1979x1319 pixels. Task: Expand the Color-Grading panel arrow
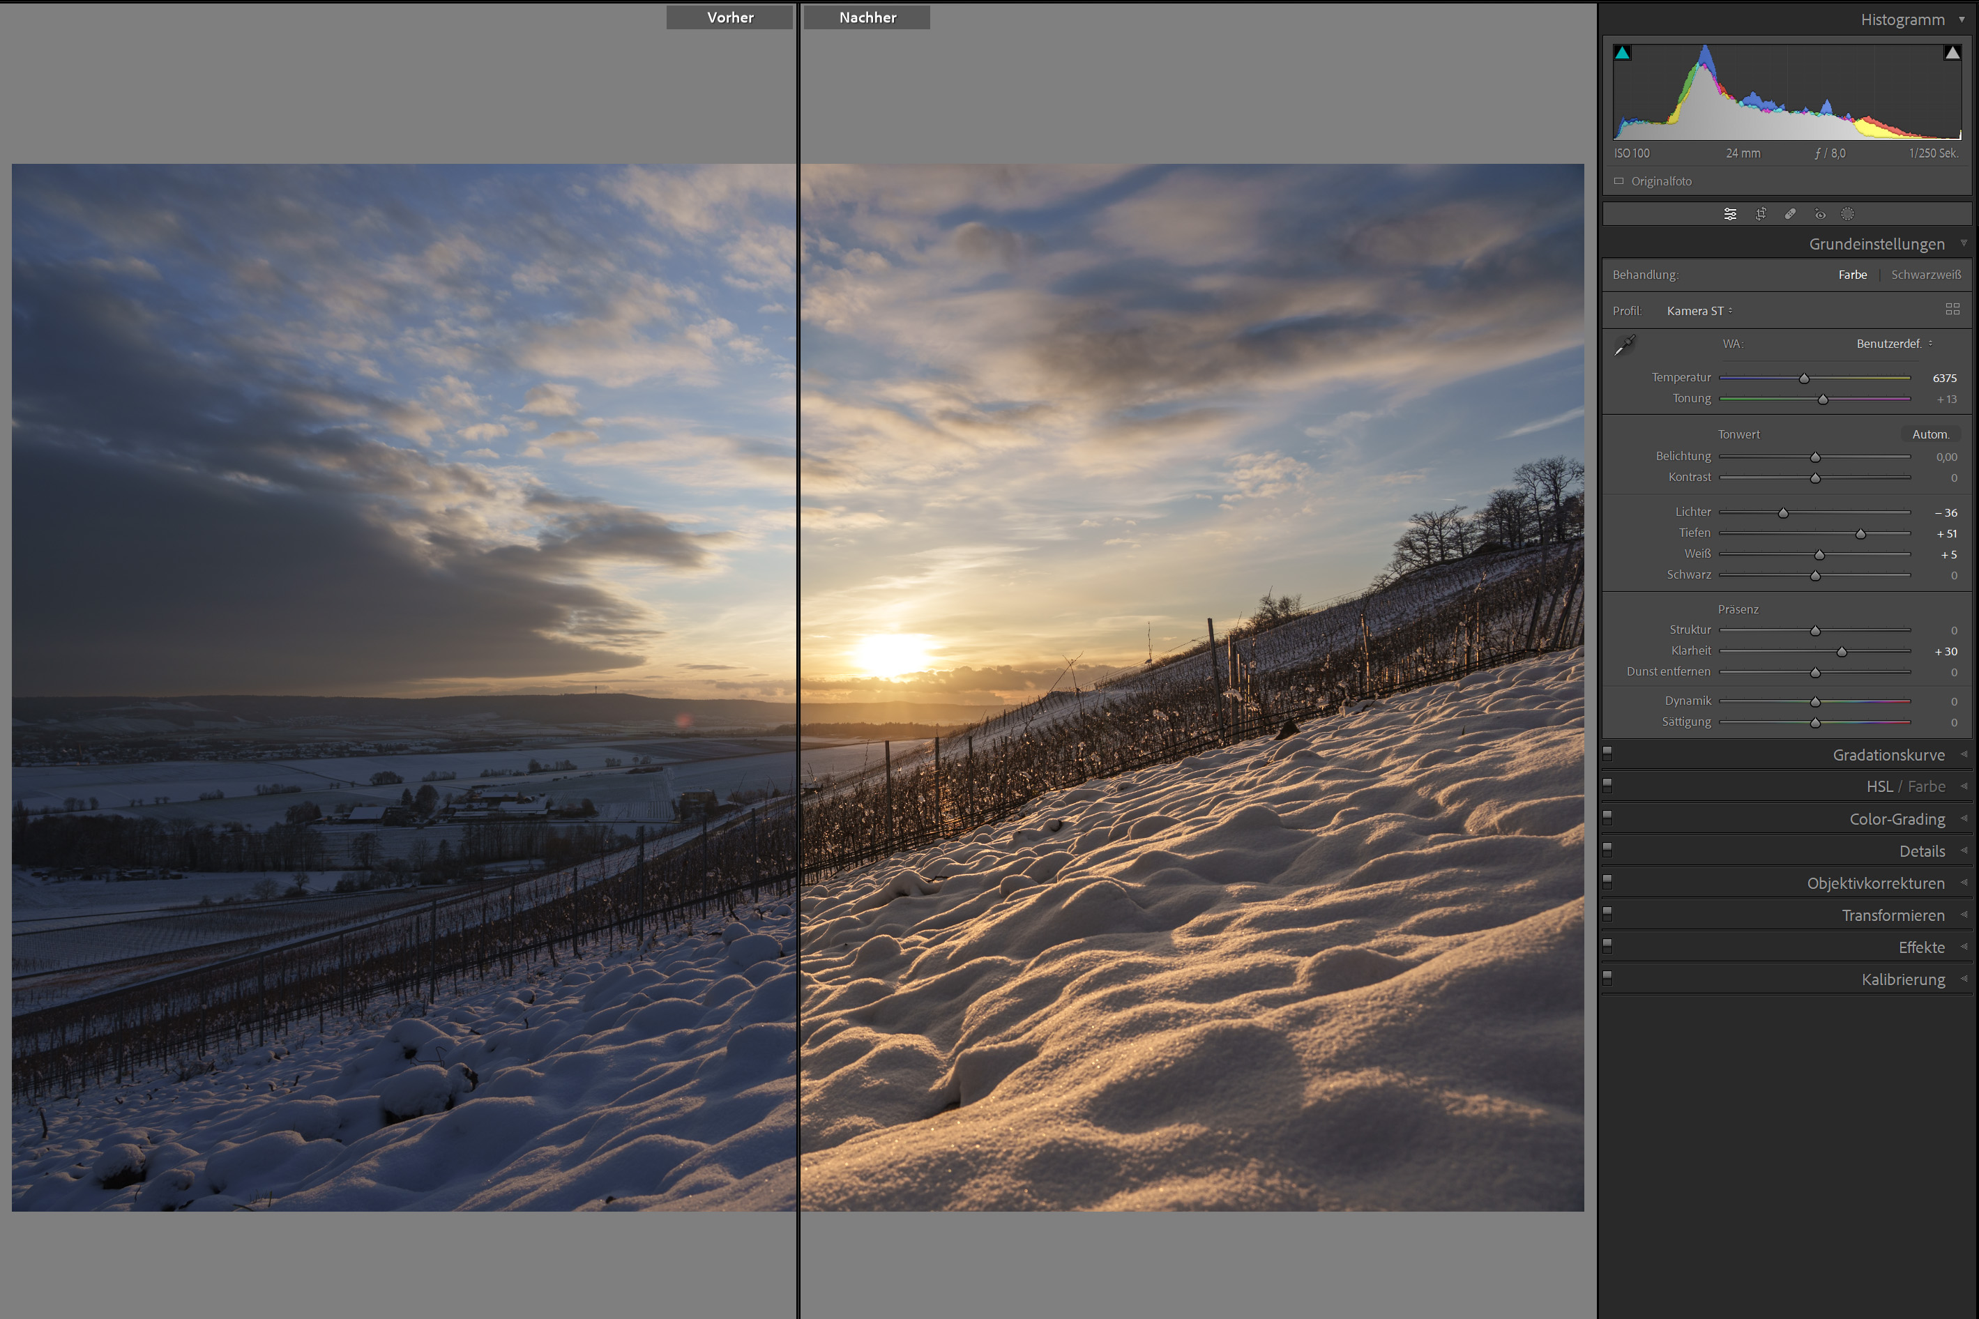coord(1963,818)
